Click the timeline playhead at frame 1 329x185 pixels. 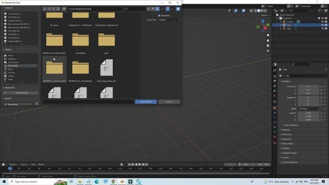coord(10,169)
